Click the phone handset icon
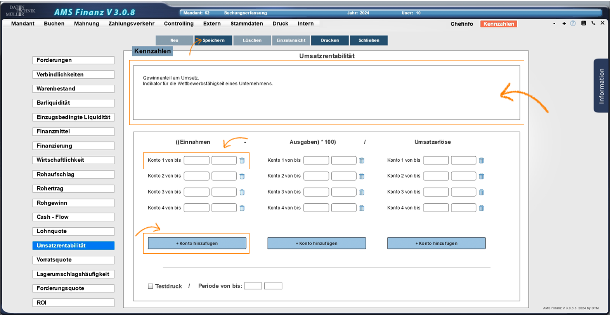 593,23
